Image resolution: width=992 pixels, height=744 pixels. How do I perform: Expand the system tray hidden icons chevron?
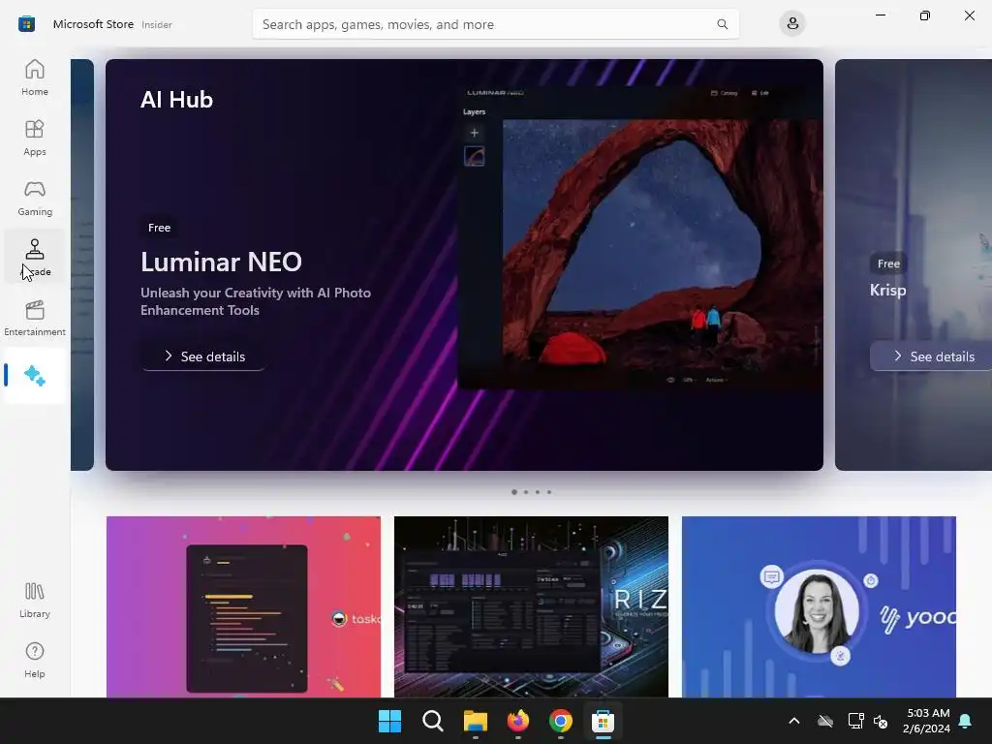[794, 721]
